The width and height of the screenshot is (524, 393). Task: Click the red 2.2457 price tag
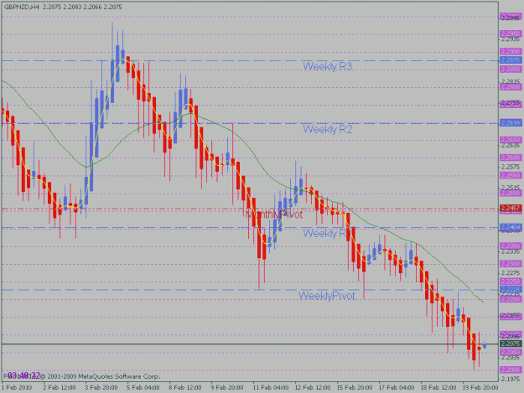pyautogui.click(x=511, y=208)
